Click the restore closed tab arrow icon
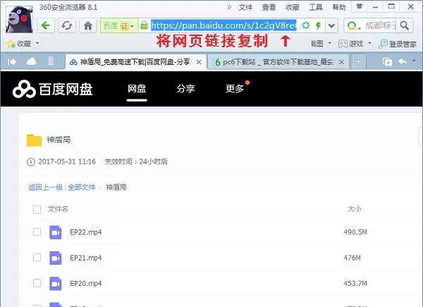Screen dimensions: 423x307 click(403, 62)
